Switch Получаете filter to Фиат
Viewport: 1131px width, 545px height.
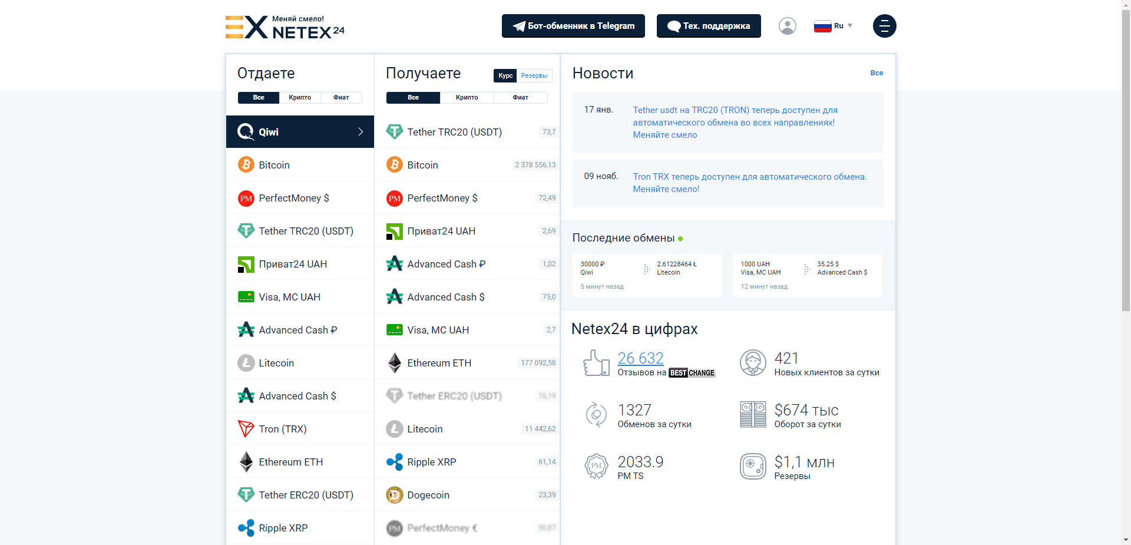[520, 97]
